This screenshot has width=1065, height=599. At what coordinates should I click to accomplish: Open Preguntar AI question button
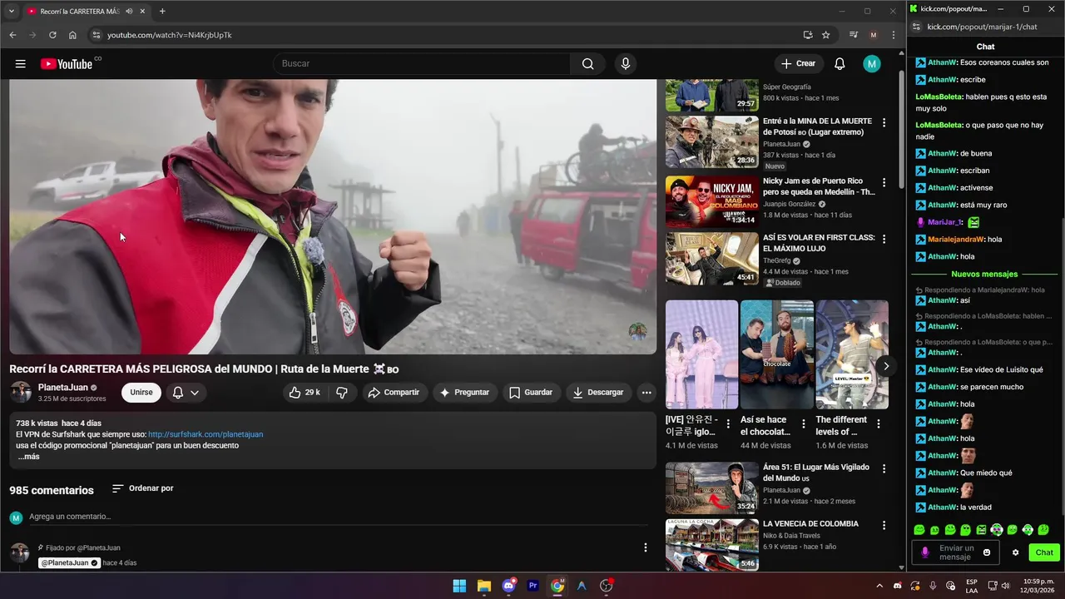[464, 393]
